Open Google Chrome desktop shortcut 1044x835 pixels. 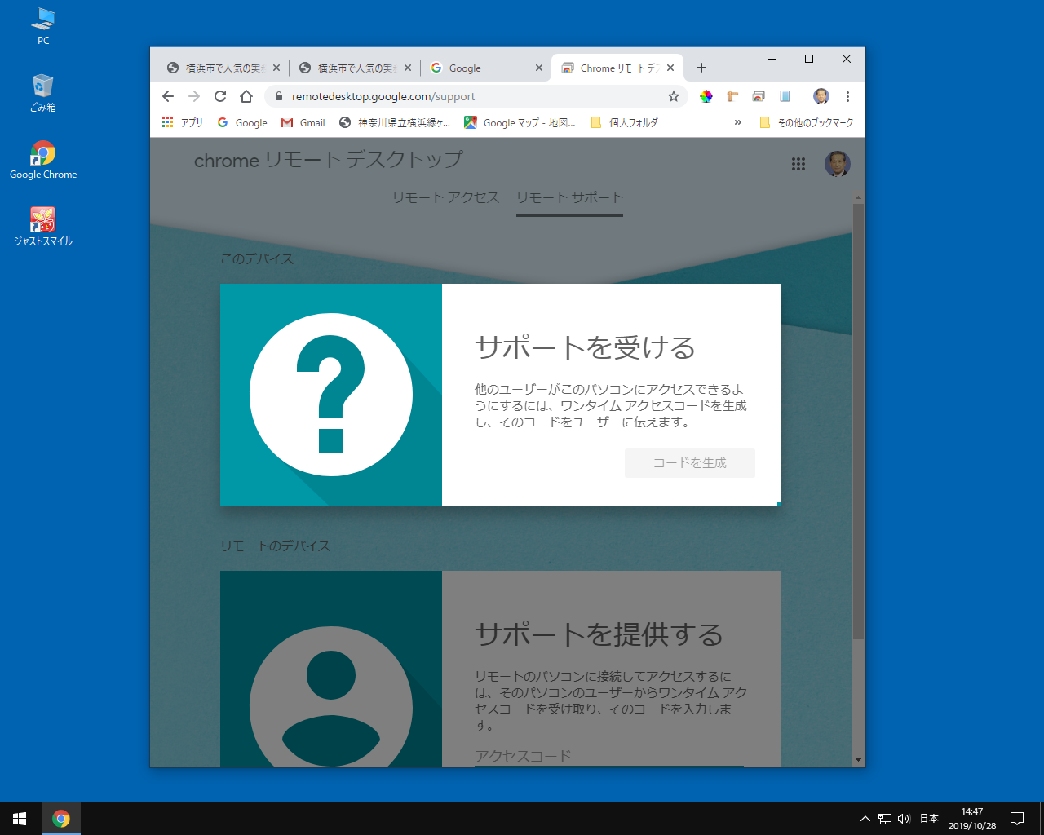pyautogui.click(x=43, y=160)
